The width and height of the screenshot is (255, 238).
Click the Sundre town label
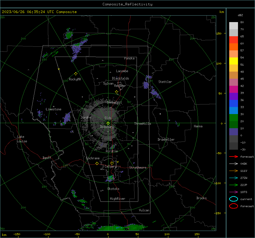(86, 117)
